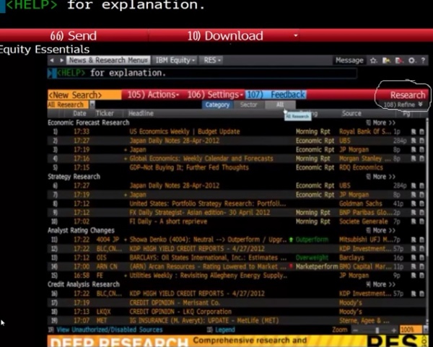Click document icon on Barclays Oil States row
433x347 pixels.
tap(421, 258)
